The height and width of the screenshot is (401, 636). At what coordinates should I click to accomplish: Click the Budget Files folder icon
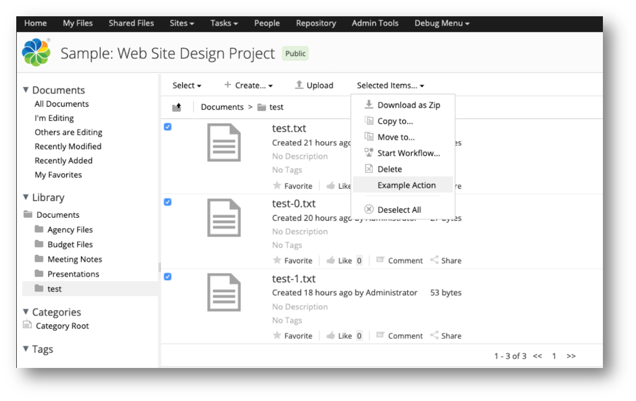pos(39,244)
